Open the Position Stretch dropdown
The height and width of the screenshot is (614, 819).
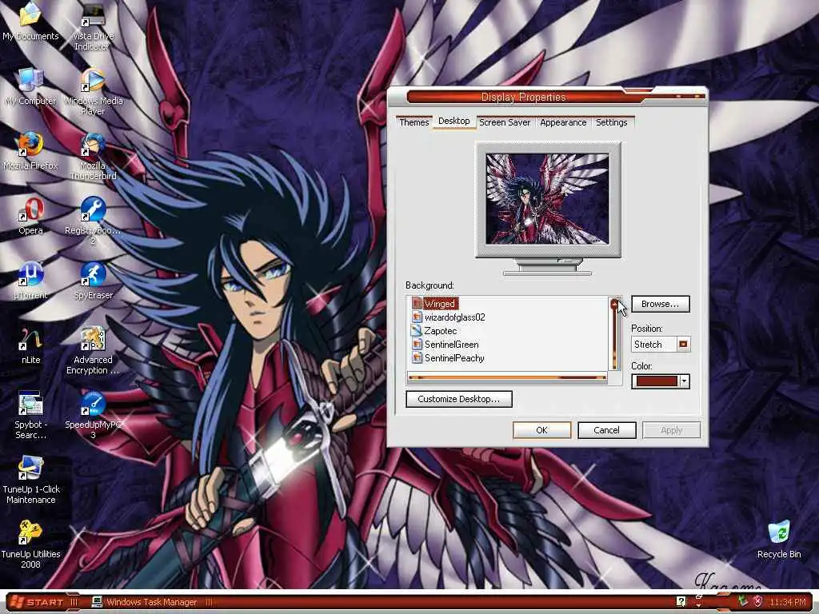point(660,345)
